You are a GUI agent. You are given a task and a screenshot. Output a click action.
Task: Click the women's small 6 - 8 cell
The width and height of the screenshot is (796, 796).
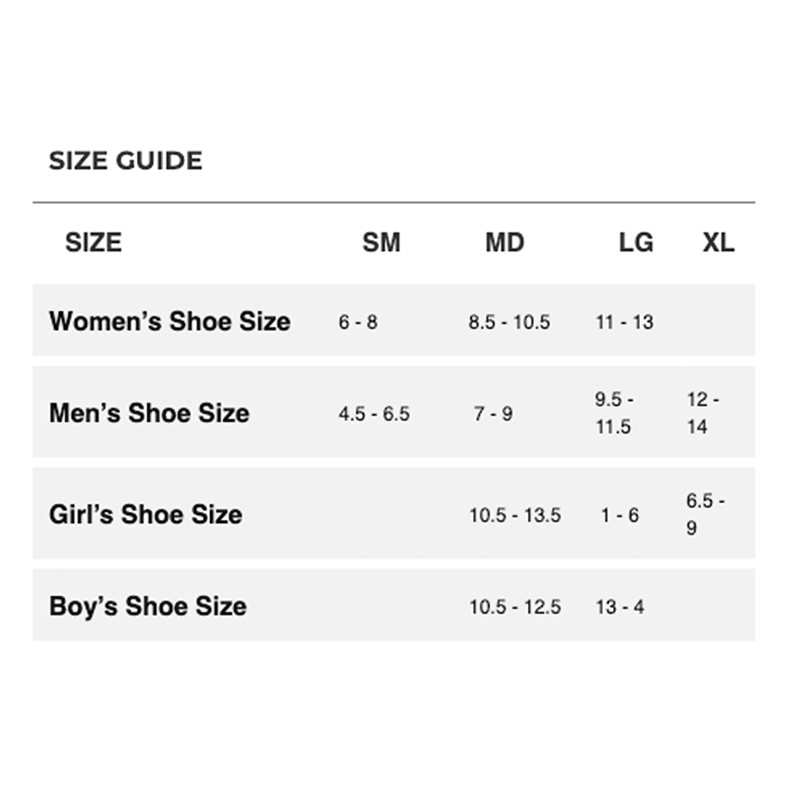tap(358, 322)
